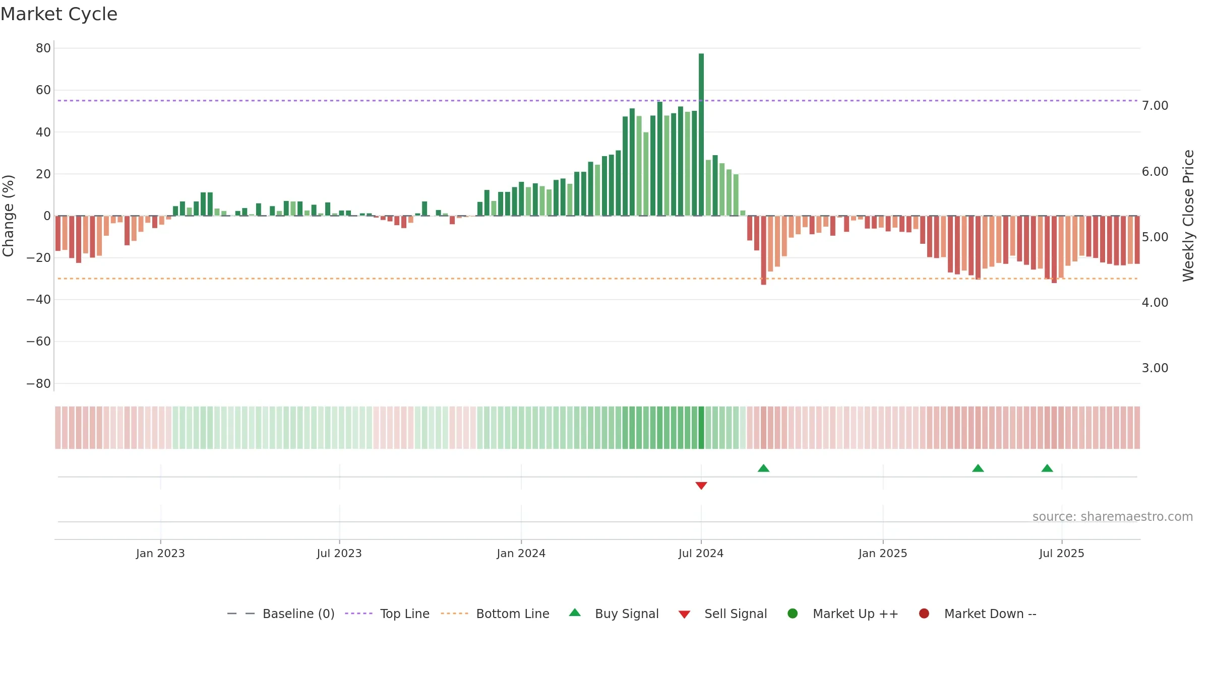Click the 80 tick on left axis
This screenshot has width=1210, height=680.
pos(43,48)
